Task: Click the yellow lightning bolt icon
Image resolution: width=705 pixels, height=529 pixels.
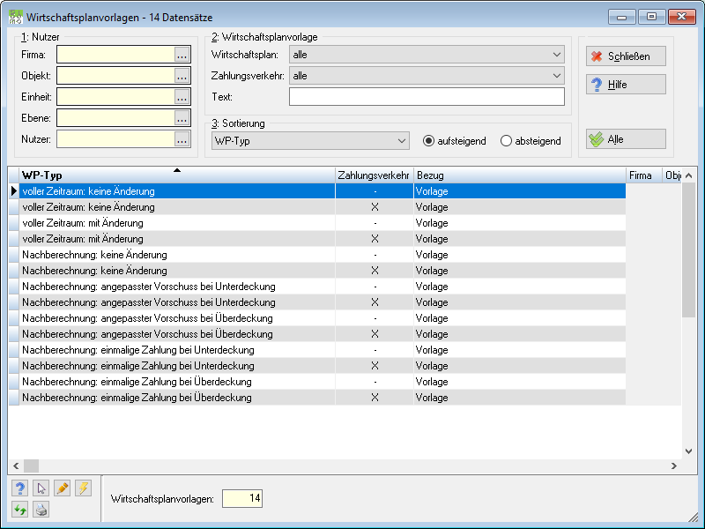Action: (x=83, y=488)
